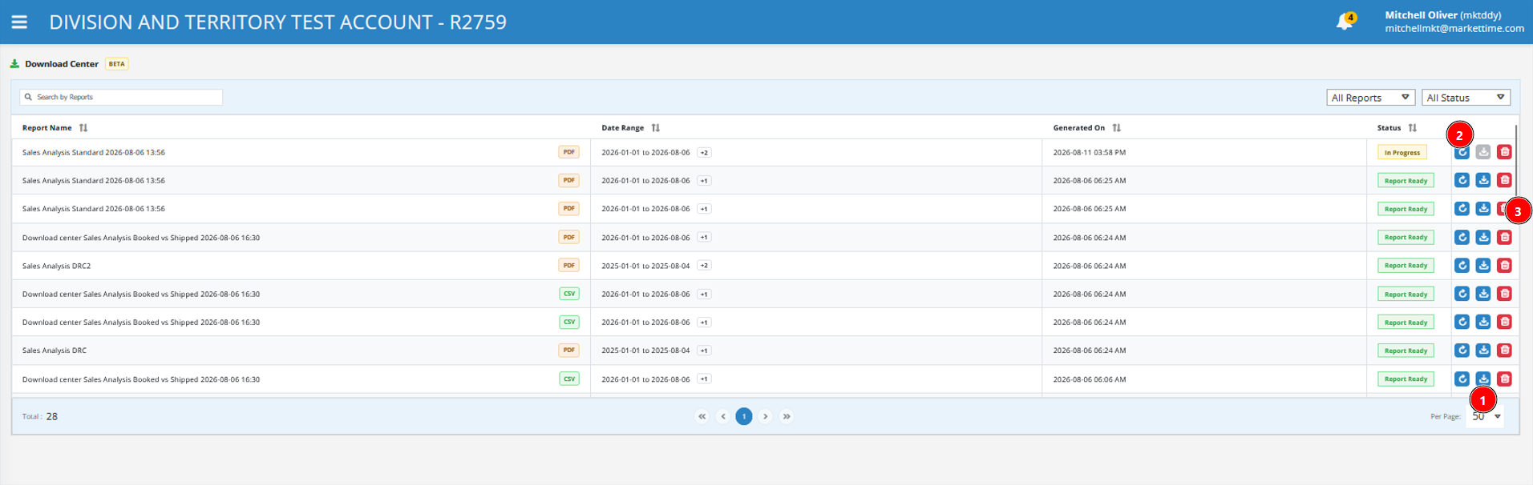Regenerate Sales Analysis DRC report
The height and width of the screenshot is (485, 1533).
[1462, 351]
